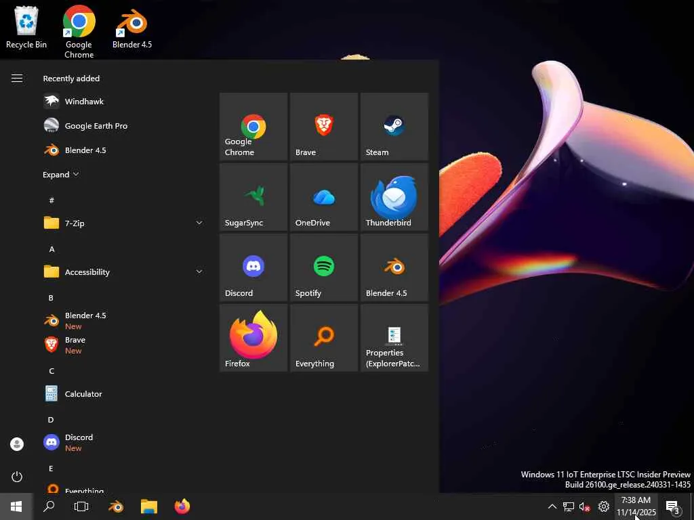
Task: Expand the Recently added list
Action: (x=60, y=175)
